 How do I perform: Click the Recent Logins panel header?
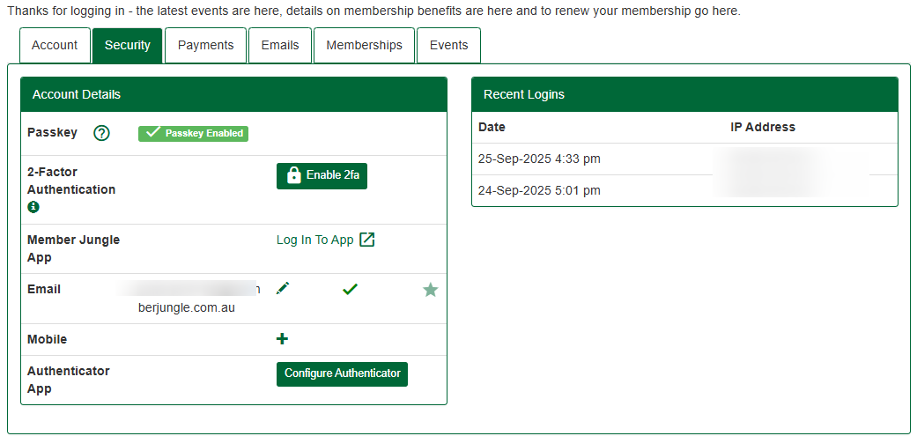tap(684, 94)
